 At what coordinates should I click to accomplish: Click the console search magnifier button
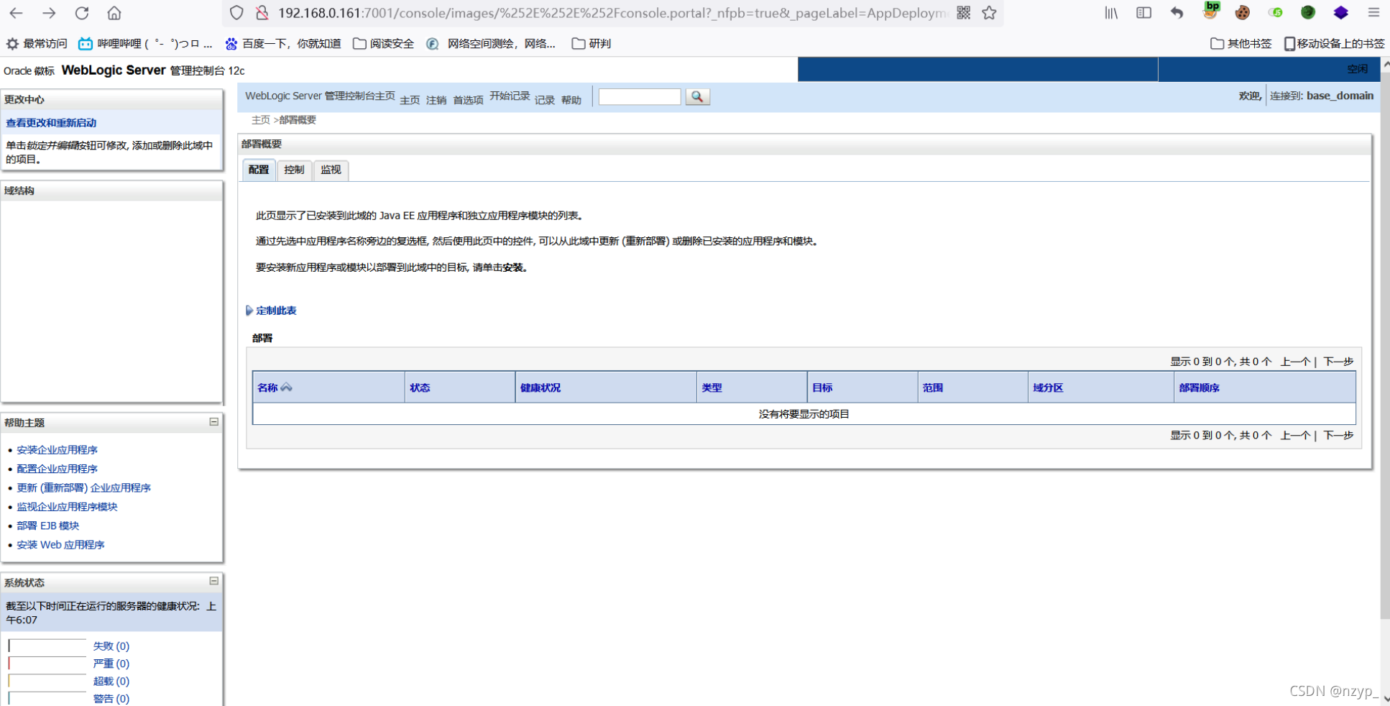[x=697, y=96]
